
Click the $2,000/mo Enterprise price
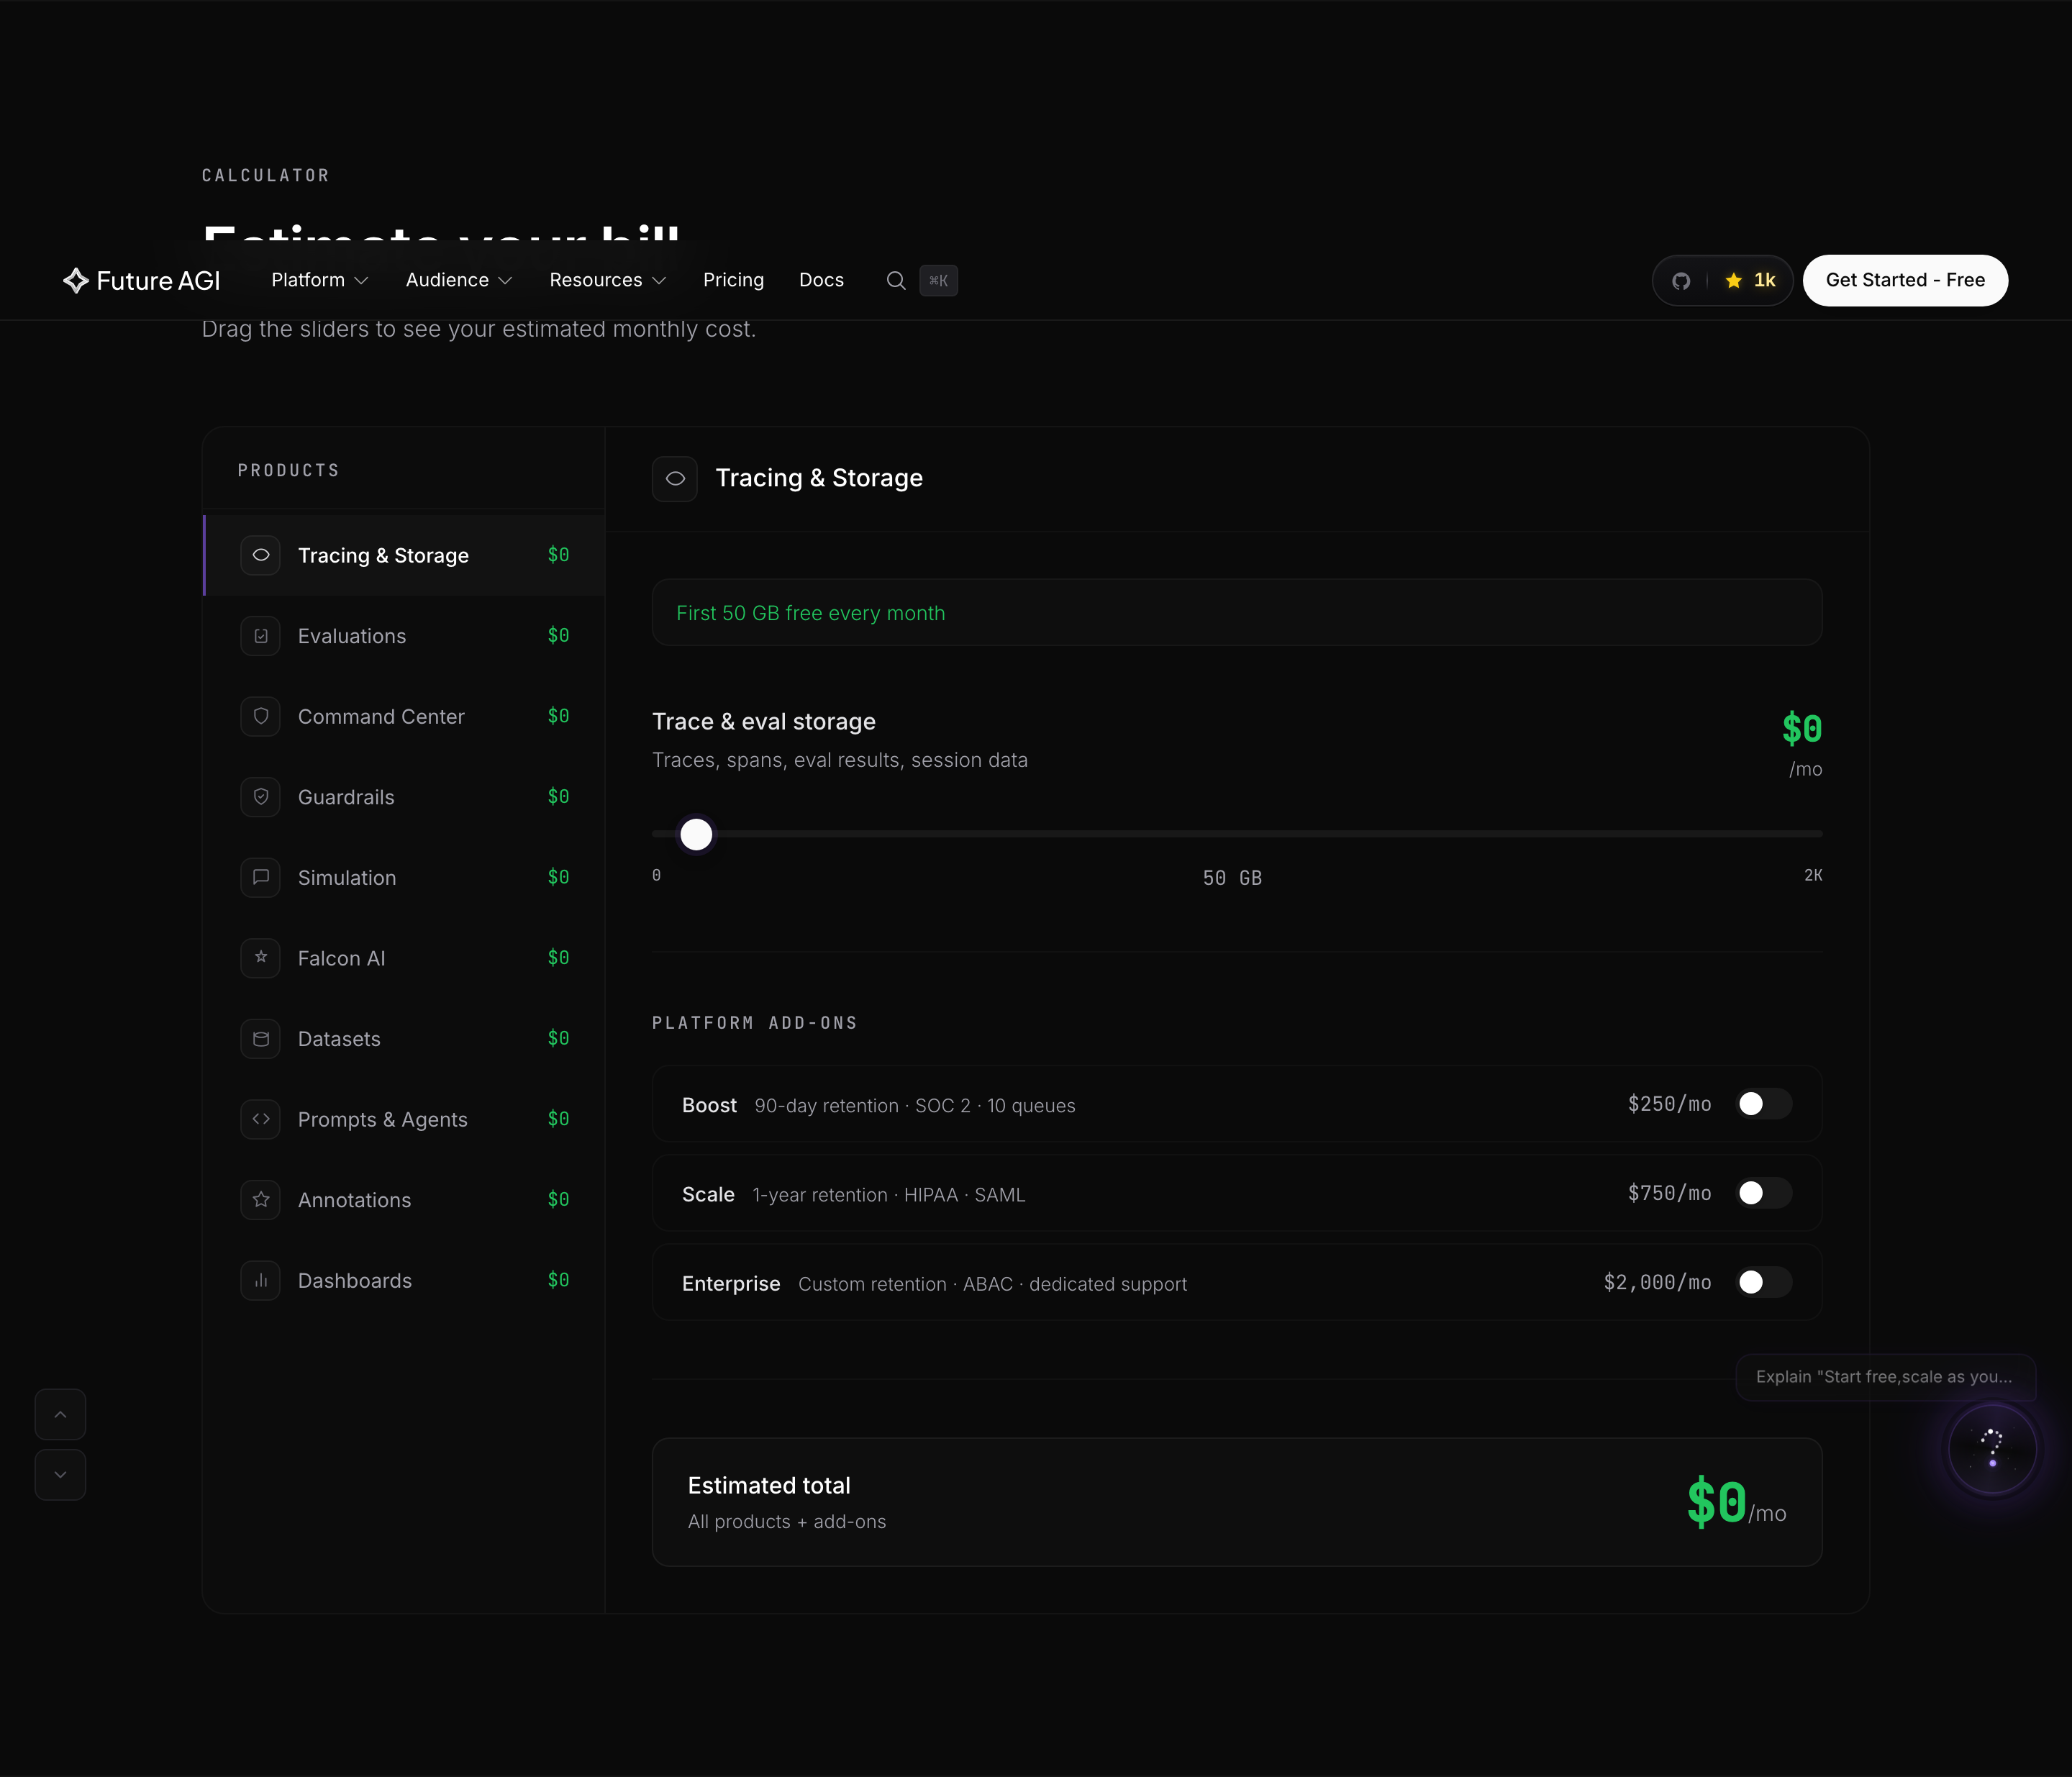pos(1657,1282)
